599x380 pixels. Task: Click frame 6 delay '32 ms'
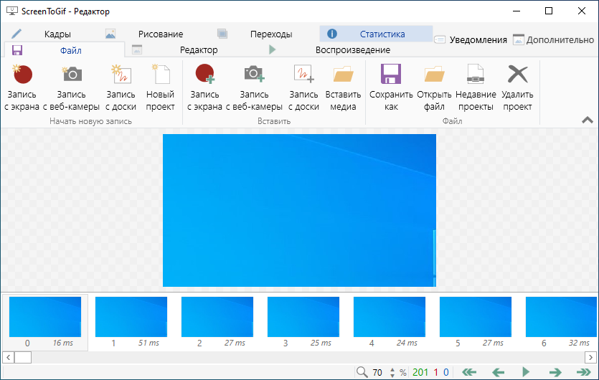(579, 343)
